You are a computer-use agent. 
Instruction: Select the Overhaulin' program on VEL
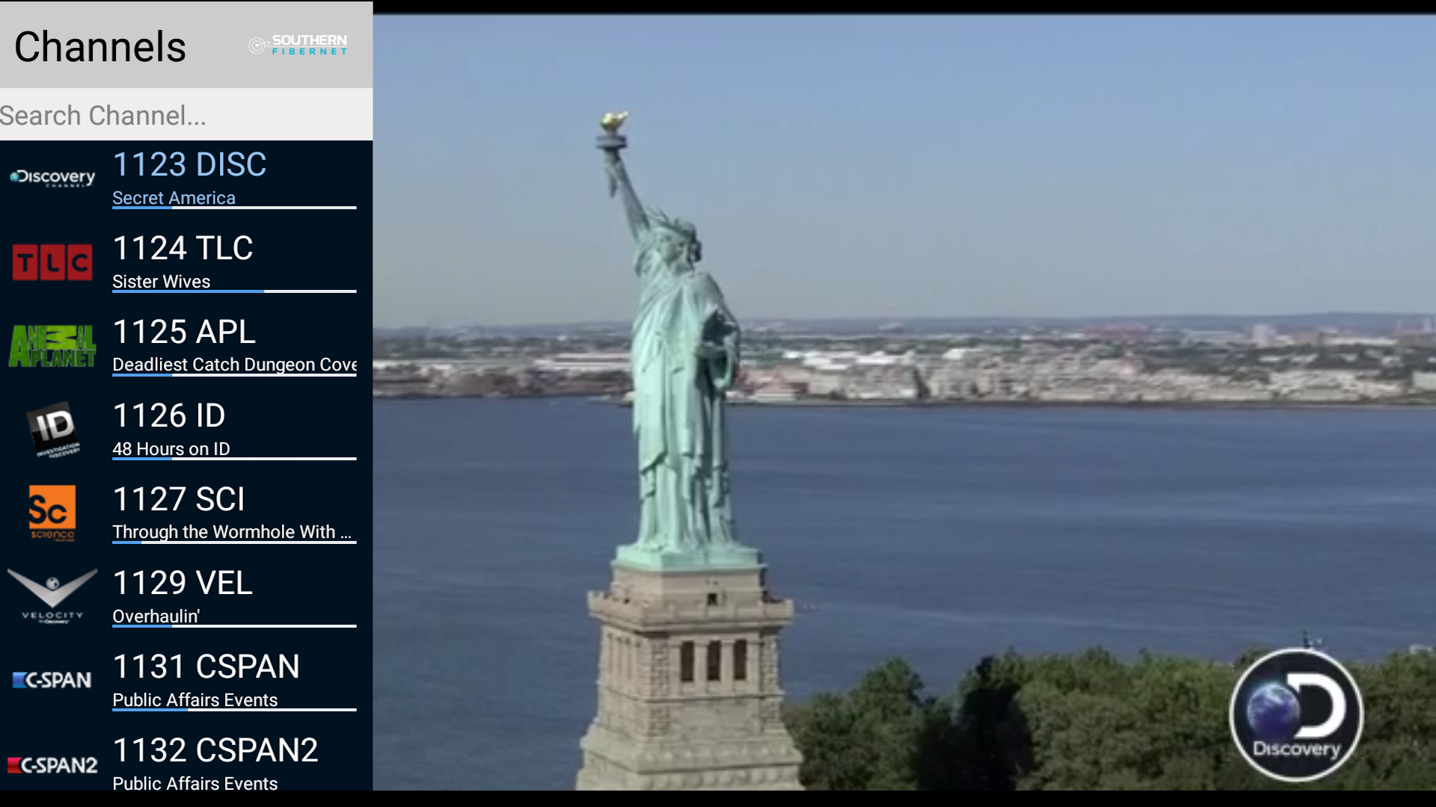point(156,616)
